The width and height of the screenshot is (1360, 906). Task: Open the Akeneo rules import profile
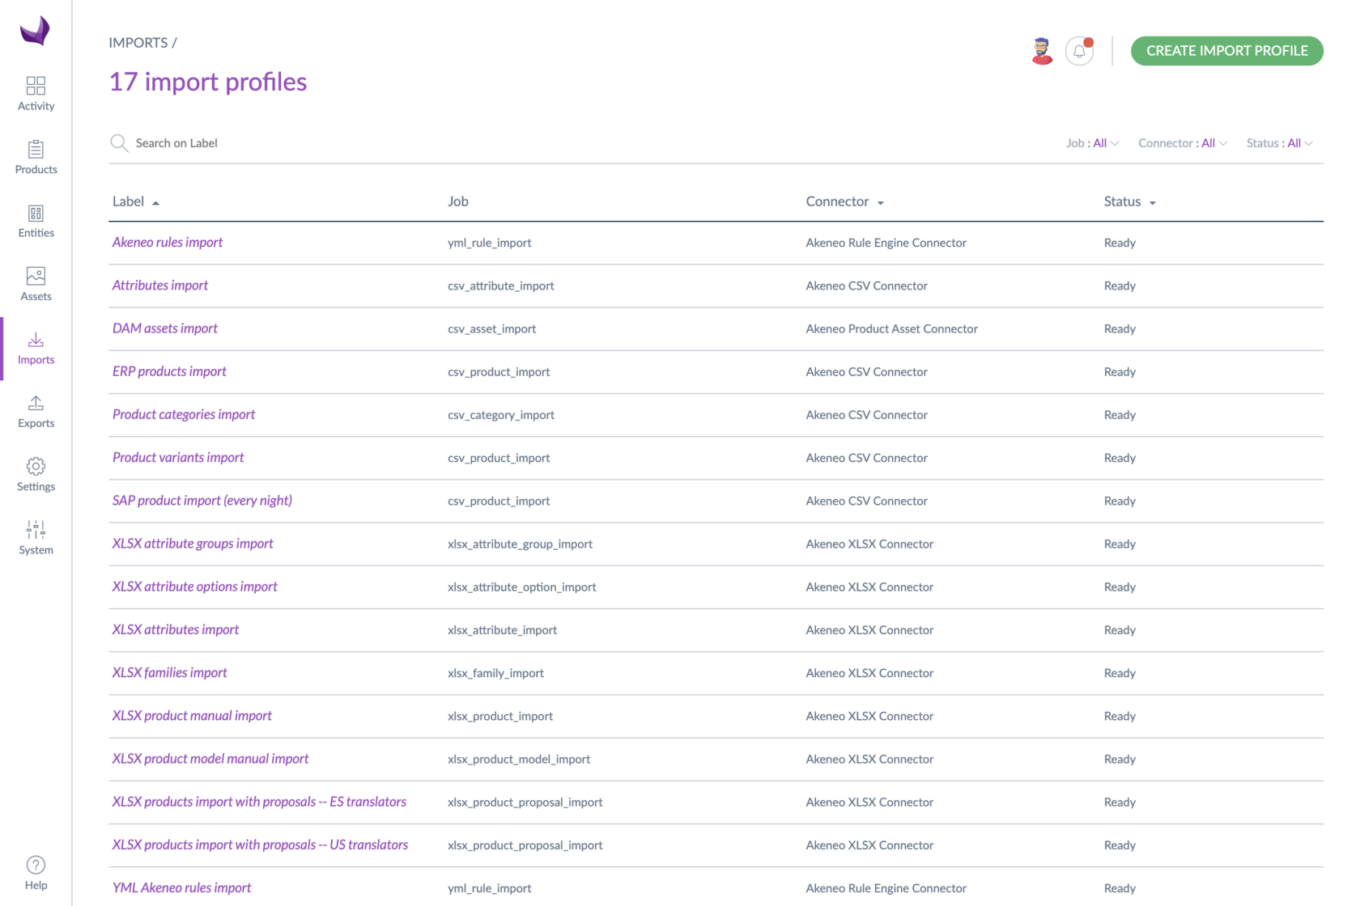tap(168, 242)
